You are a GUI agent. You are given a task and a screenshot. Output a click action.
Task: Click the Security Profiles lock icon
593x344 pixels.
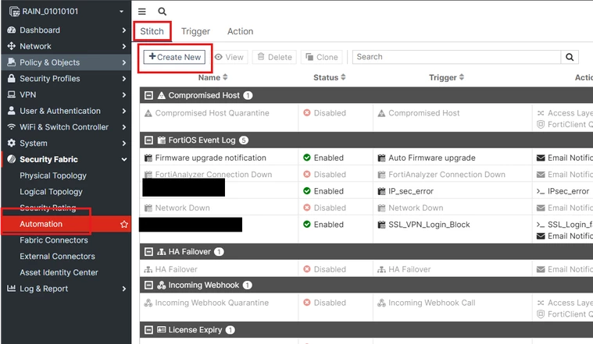(12, 79)
